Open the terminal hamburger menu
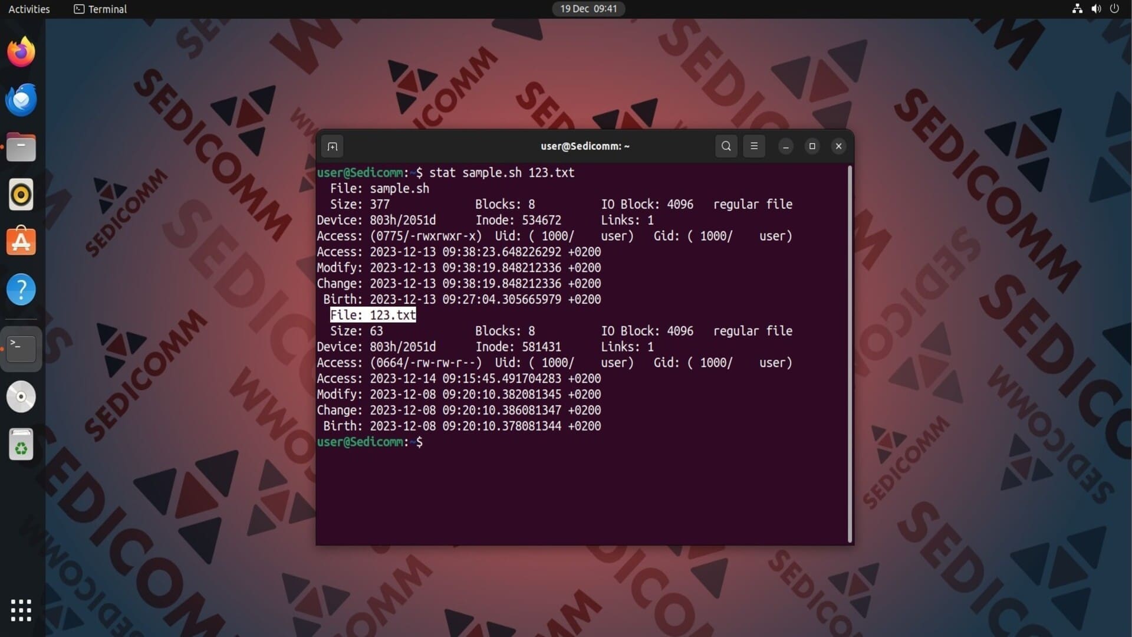The width and height of the screenshot is (1132, 637). tap(753, 146)
